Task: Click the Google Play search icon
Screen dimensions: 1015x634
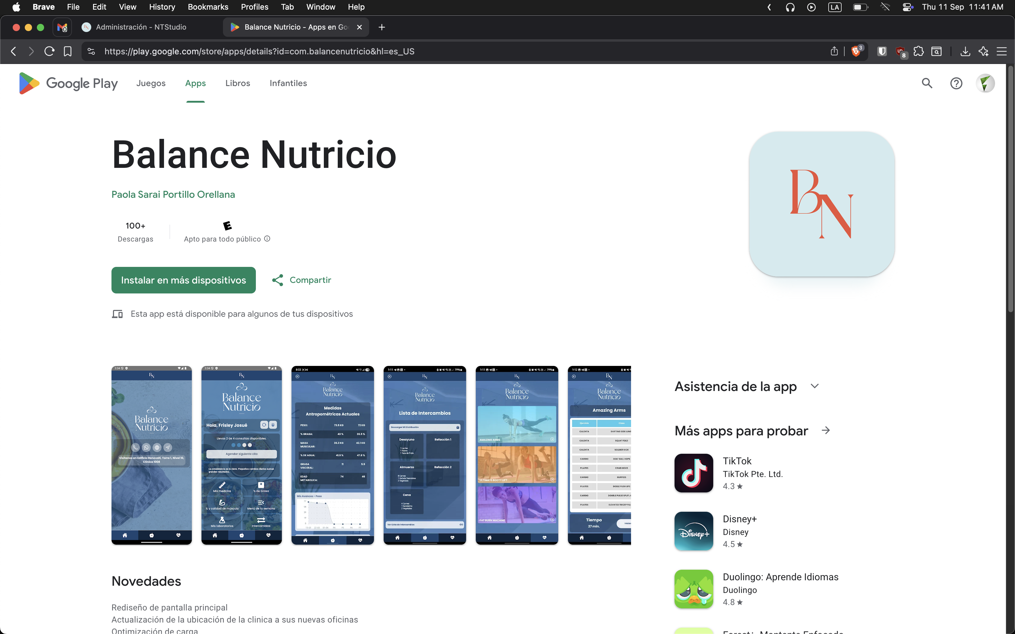Action: pos(927,83)
